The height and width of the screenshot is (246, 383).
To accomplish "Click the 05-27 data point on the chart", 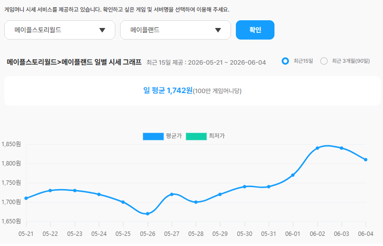I will point(172,194).
